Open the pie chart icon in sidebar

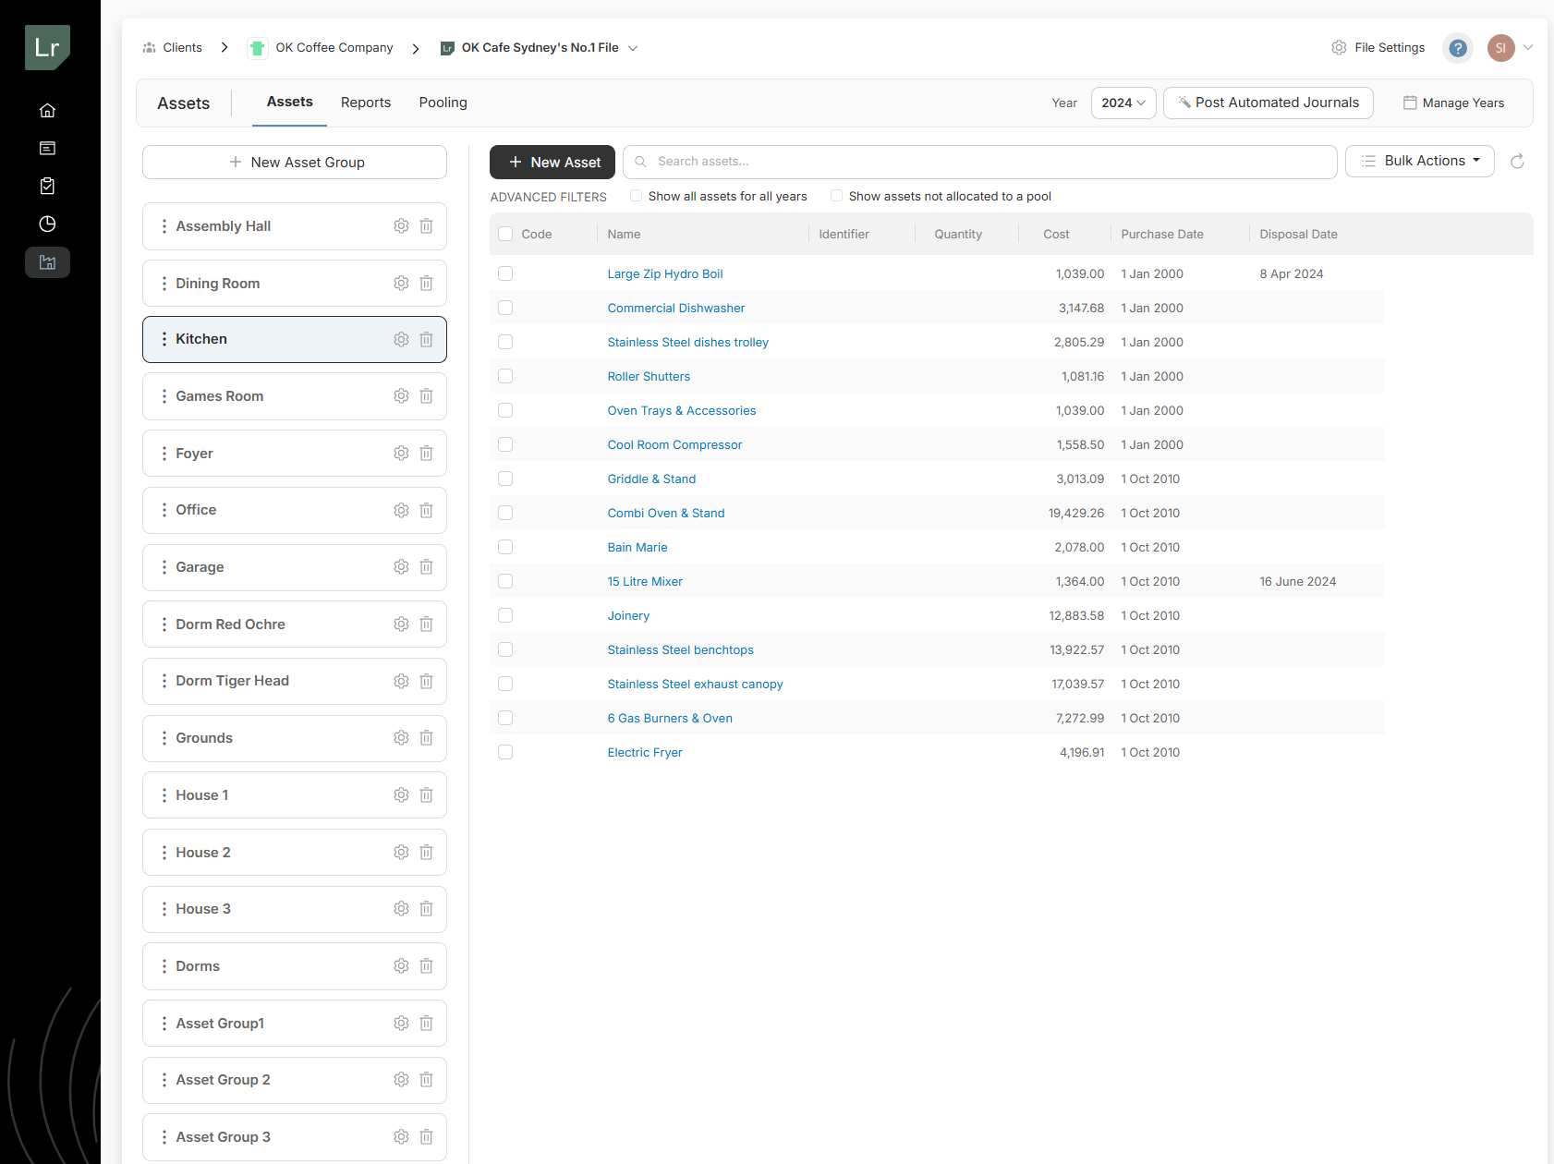tap(47, 224)
